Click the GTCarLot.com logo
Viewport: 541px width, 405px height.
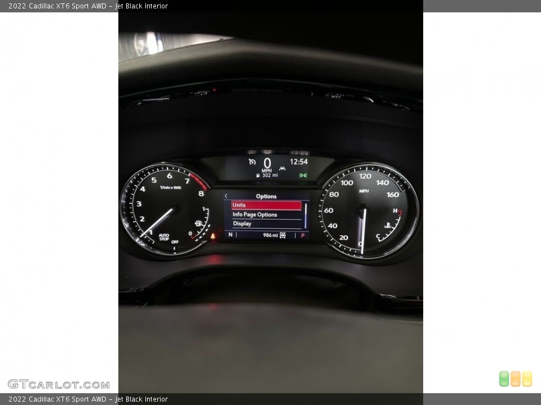click(x=59, y=384)
